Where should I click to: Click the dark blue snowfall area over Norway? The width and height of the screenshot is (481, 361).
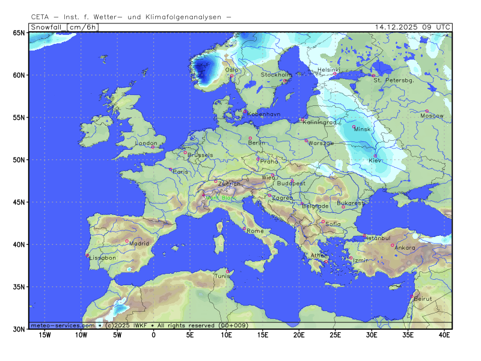(203, 69)
